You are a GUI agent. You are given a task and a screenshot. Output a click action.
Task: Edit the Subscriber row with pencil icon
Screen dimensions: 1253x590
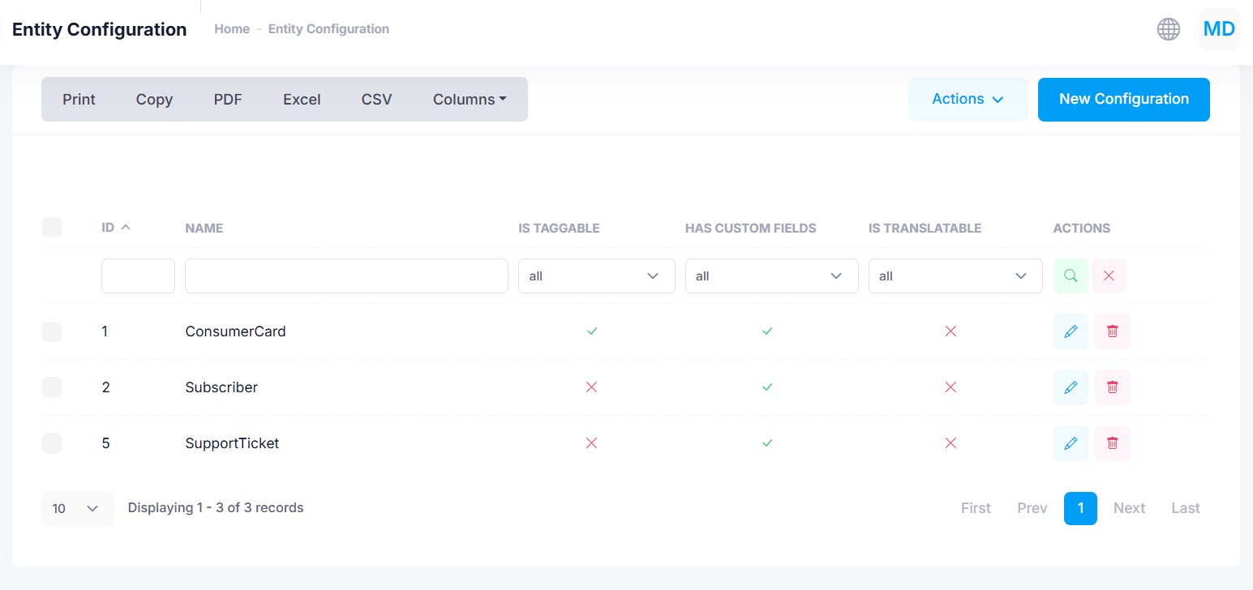coord(1071,387)
